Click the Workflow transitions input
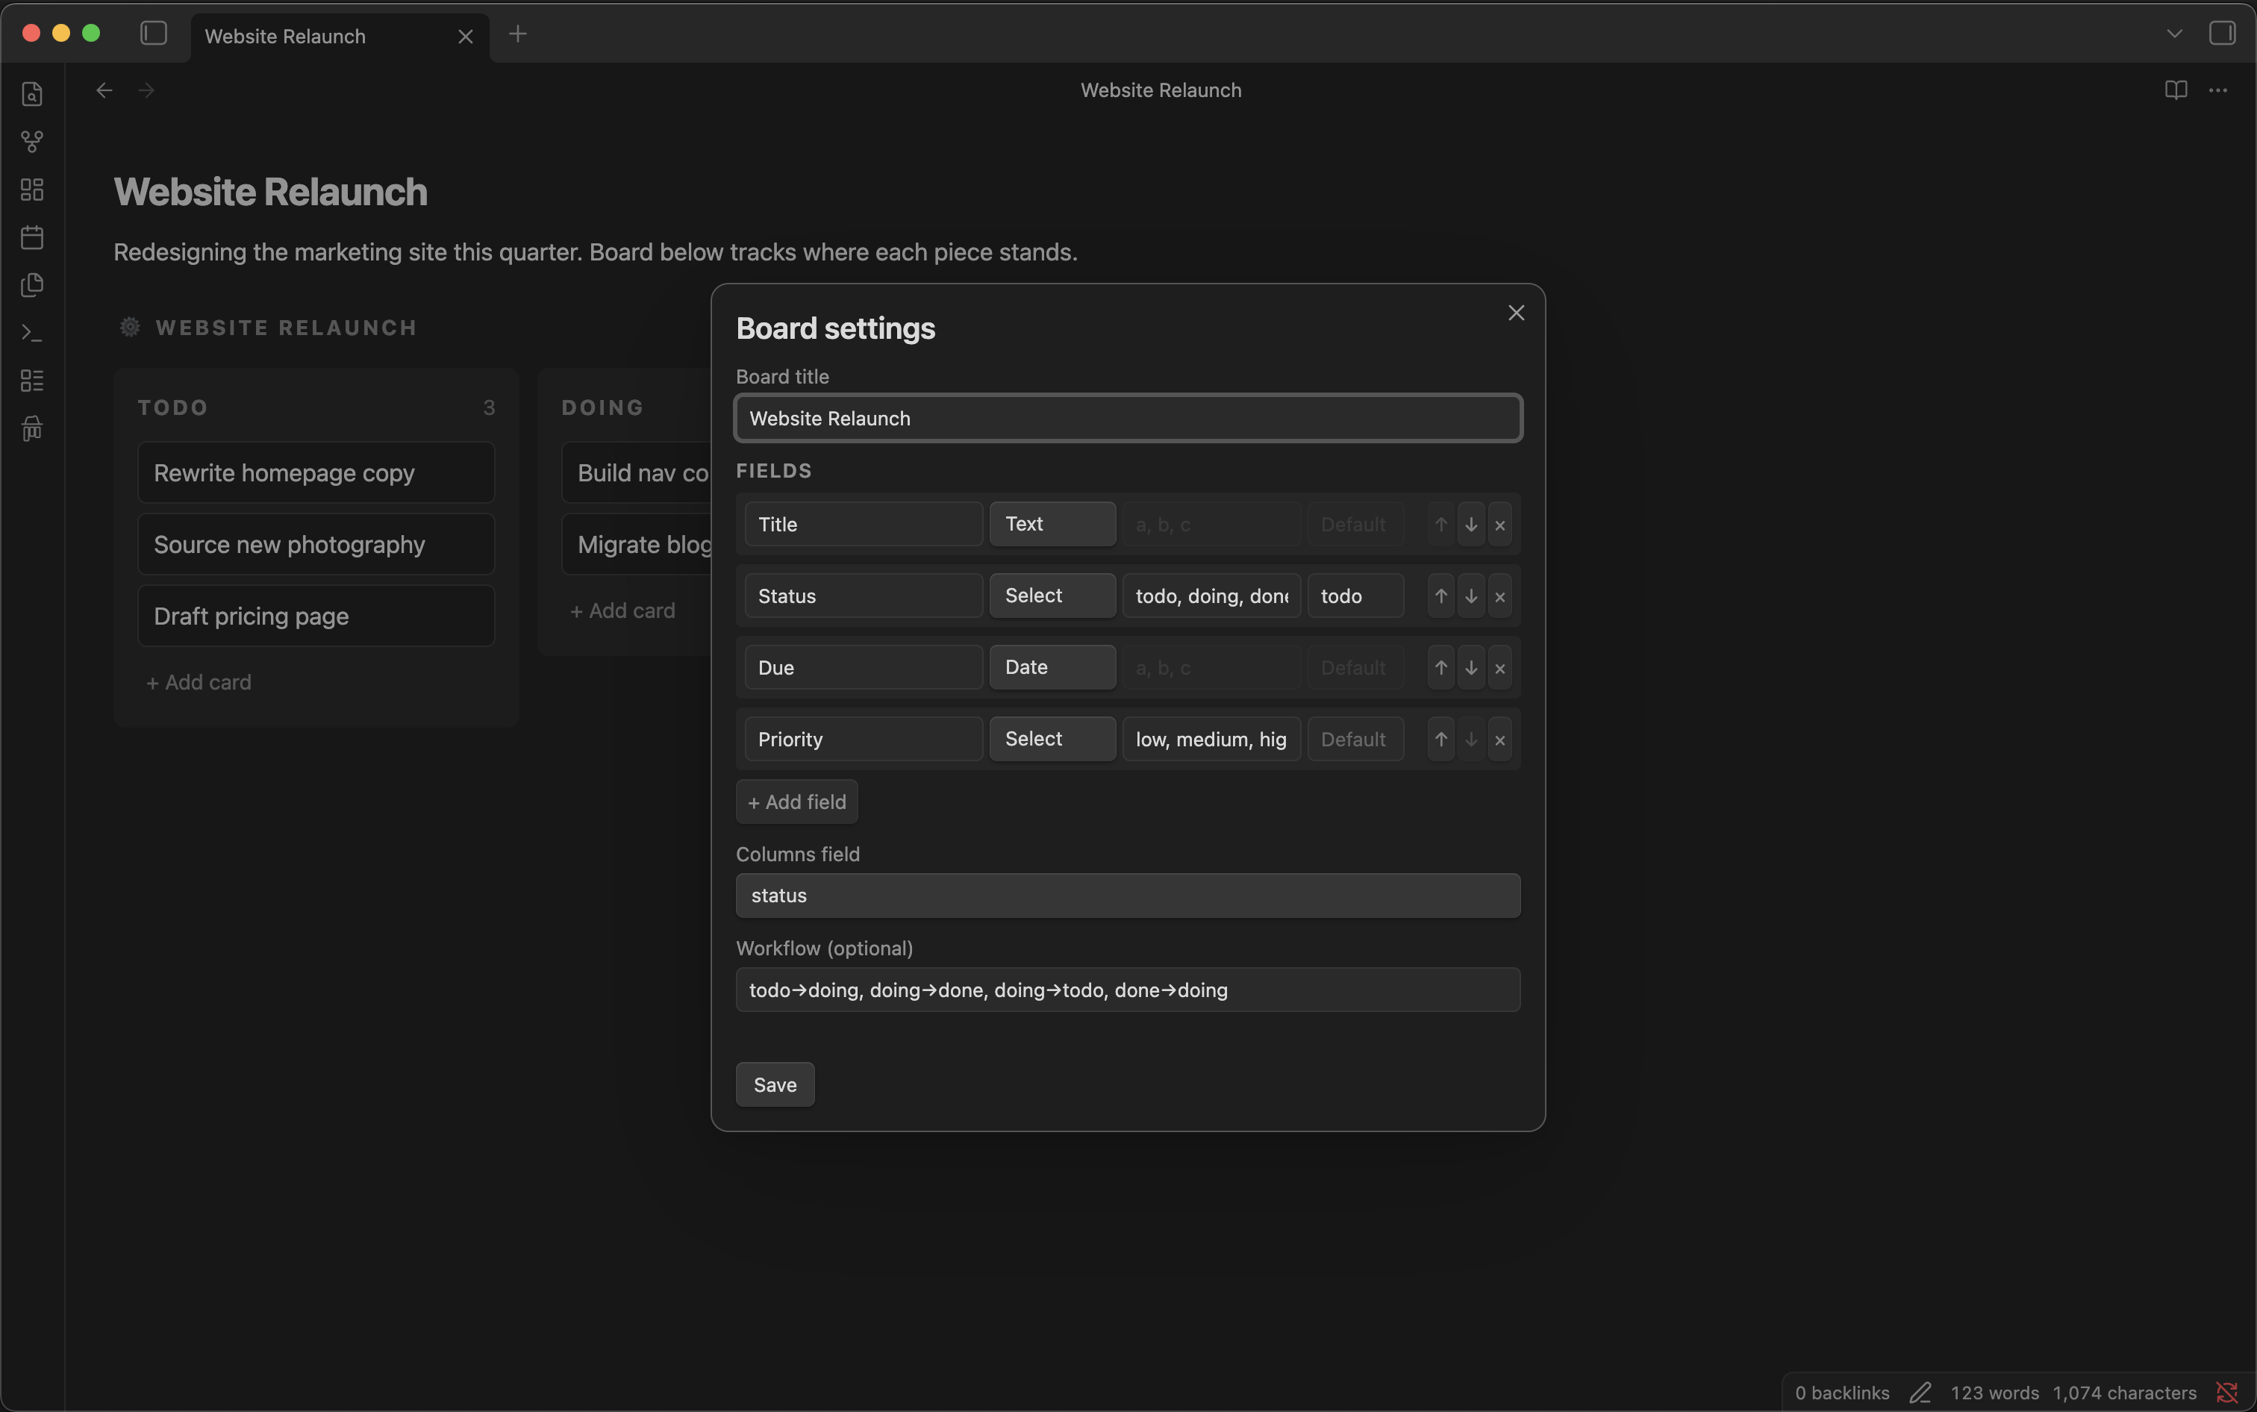The height and width of the screenshot is (1412, 2257). click(x=1128, y=990)
